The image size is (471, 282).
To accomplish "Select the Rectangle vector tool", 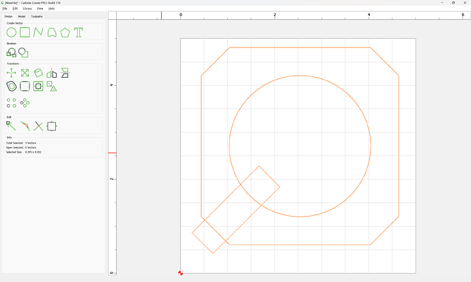I will [25, 33].
